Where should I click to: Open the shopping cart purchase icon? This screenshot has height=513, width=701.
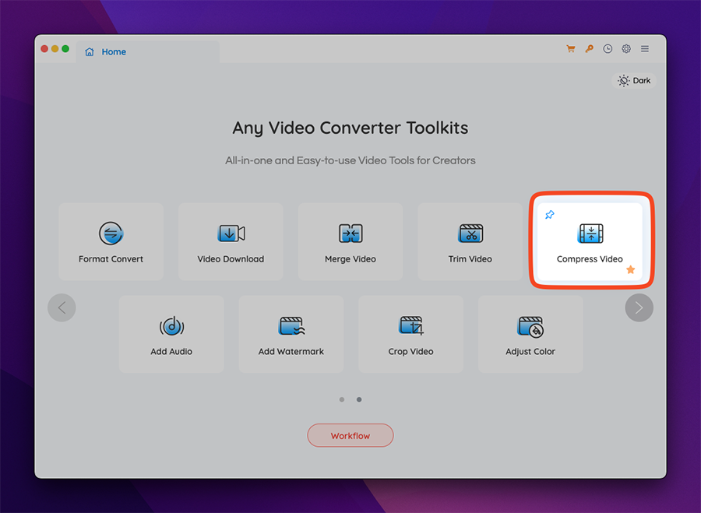(x=571, y=49)
